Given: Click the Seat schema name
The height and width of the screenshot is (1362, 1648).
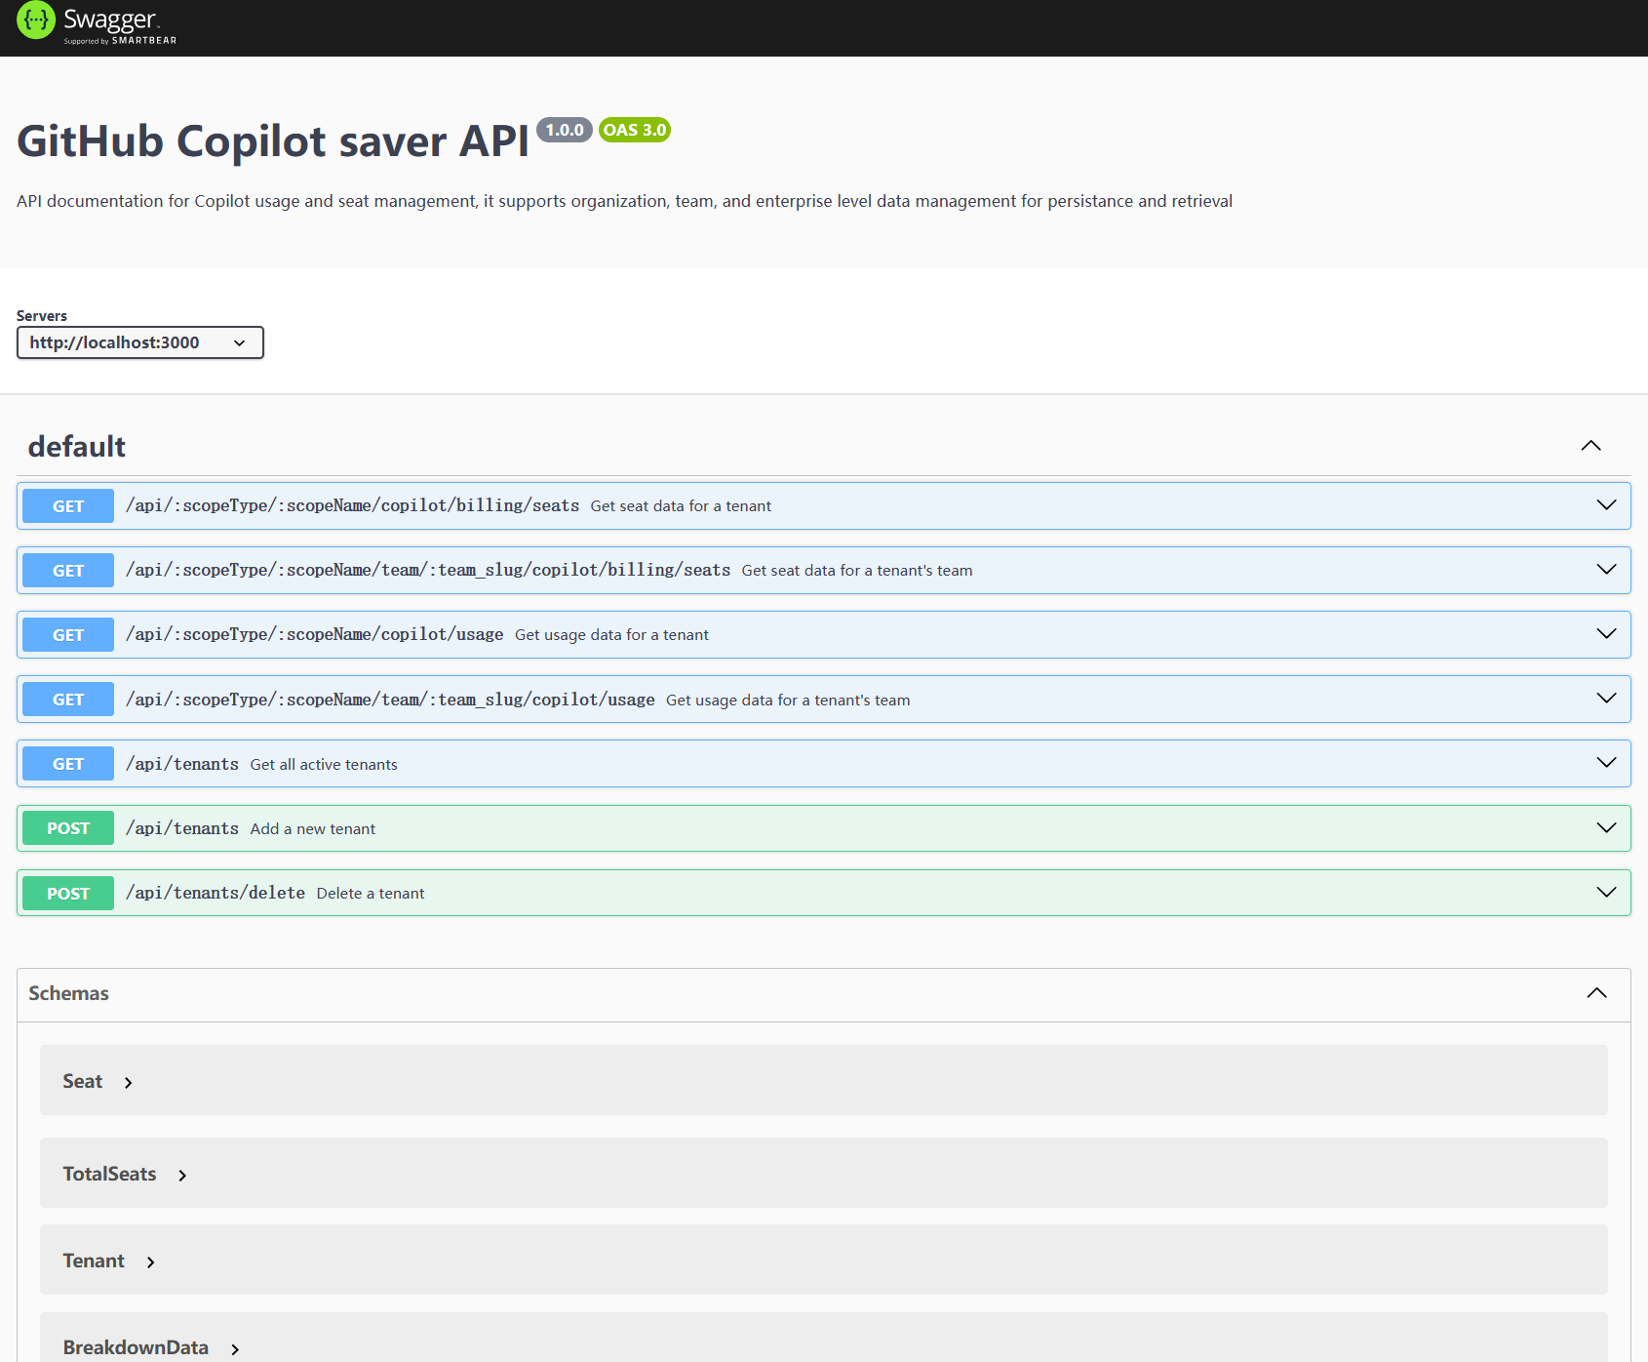Looking at the screenshot, I should [x=83, y=1081].
